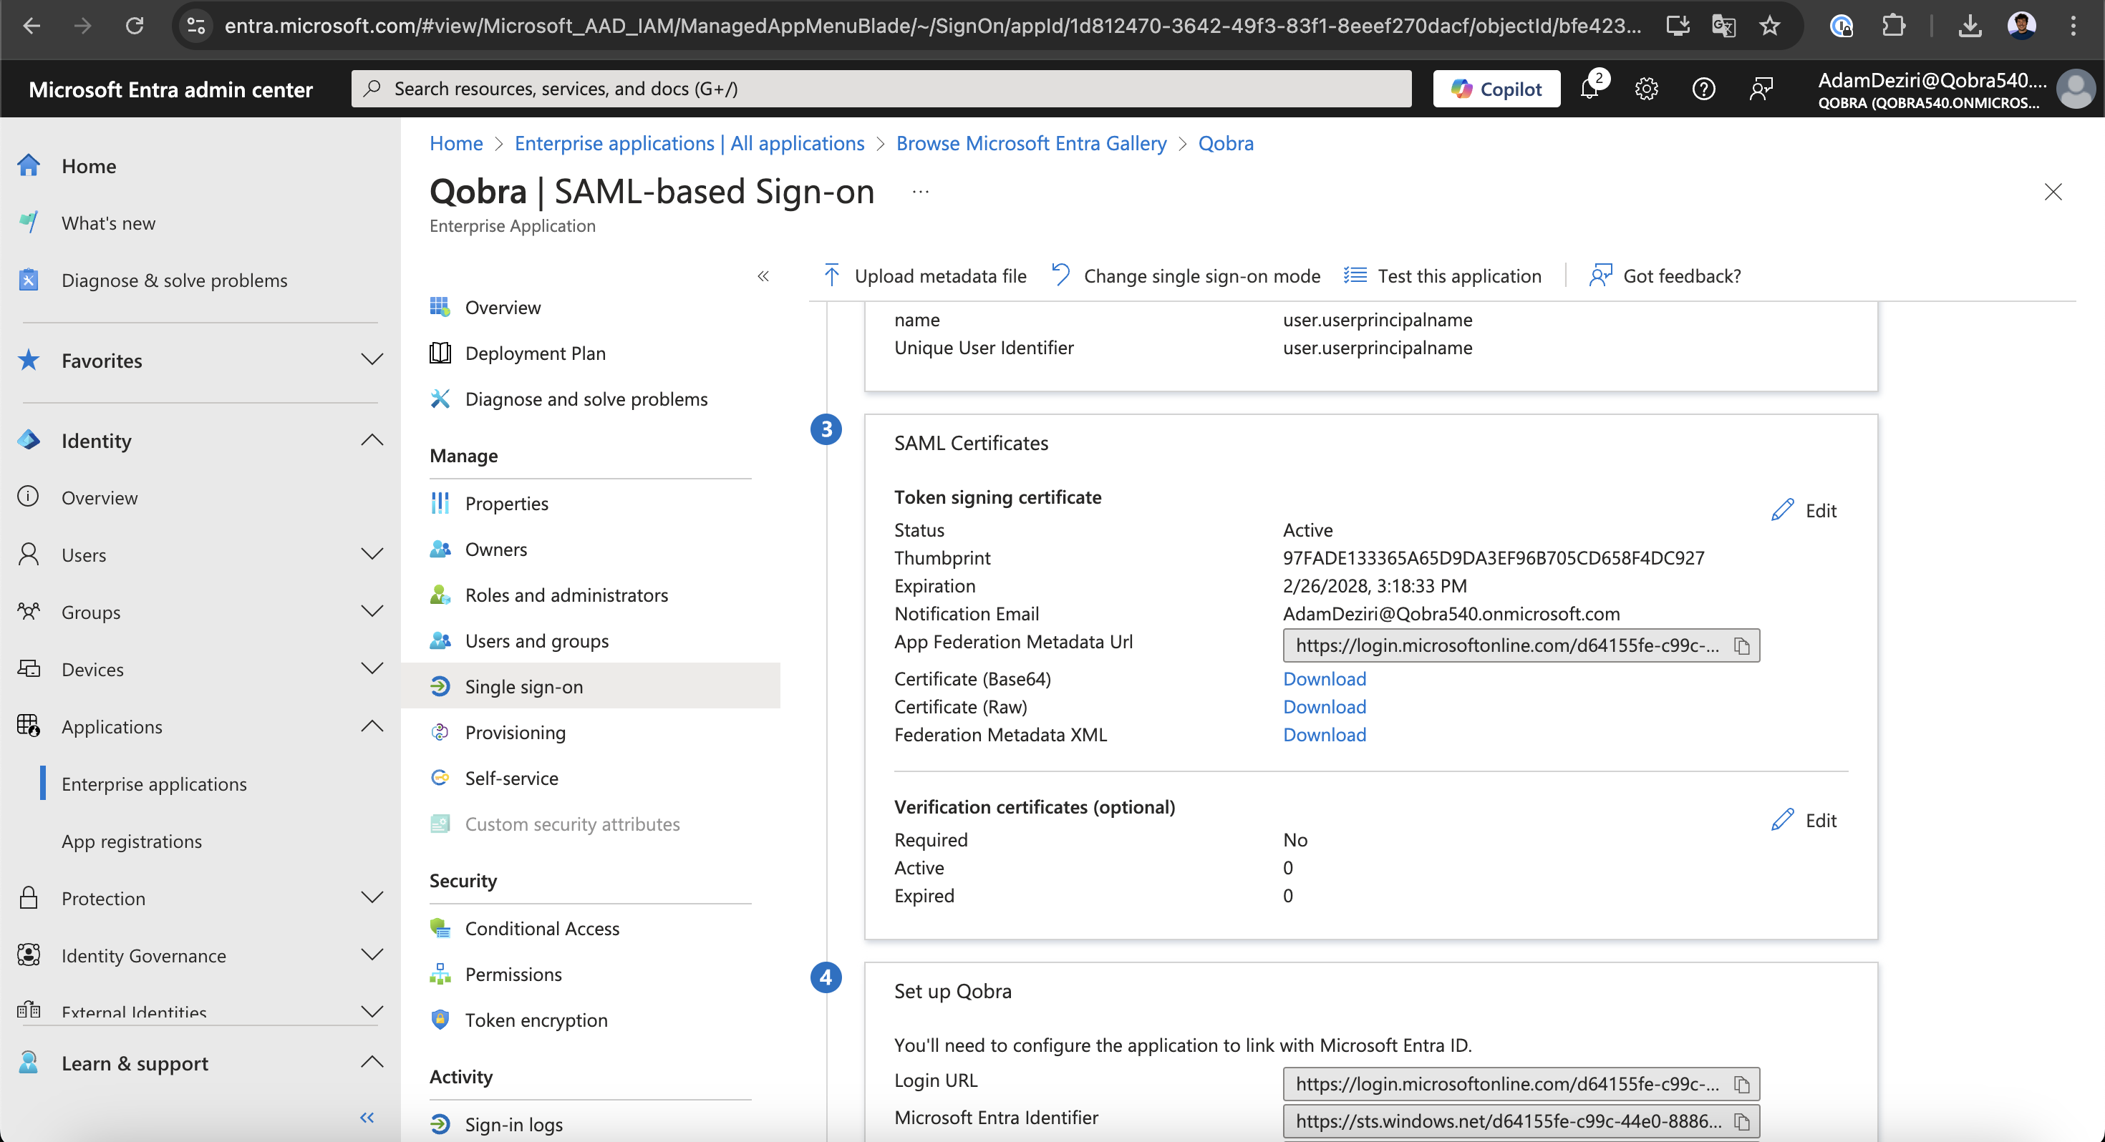Click the help question mark icon
This screenshot has width=2105, height=1142.
click(1703, 88)
